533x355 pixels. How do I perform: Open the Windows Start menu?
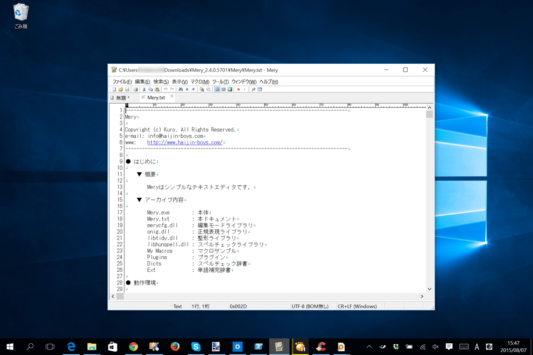(10, 347)
